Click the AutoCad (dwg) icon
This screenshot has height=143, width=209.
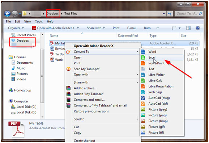(143, 98)
